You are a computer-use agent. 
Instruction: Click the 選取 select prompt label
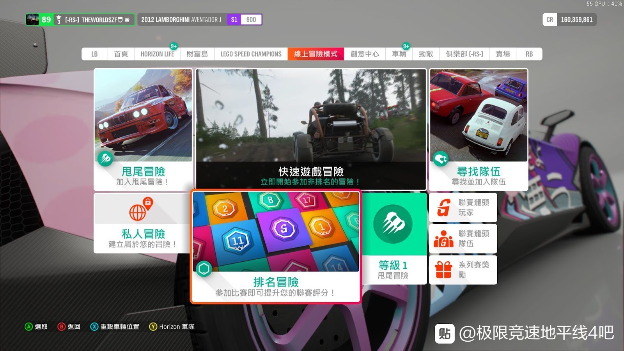[x=41, y=327]
